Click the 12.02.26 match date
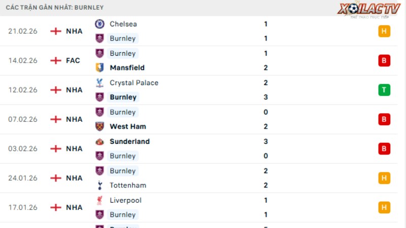The height and width of the screenshot is (228, 406). click(23, 90)
